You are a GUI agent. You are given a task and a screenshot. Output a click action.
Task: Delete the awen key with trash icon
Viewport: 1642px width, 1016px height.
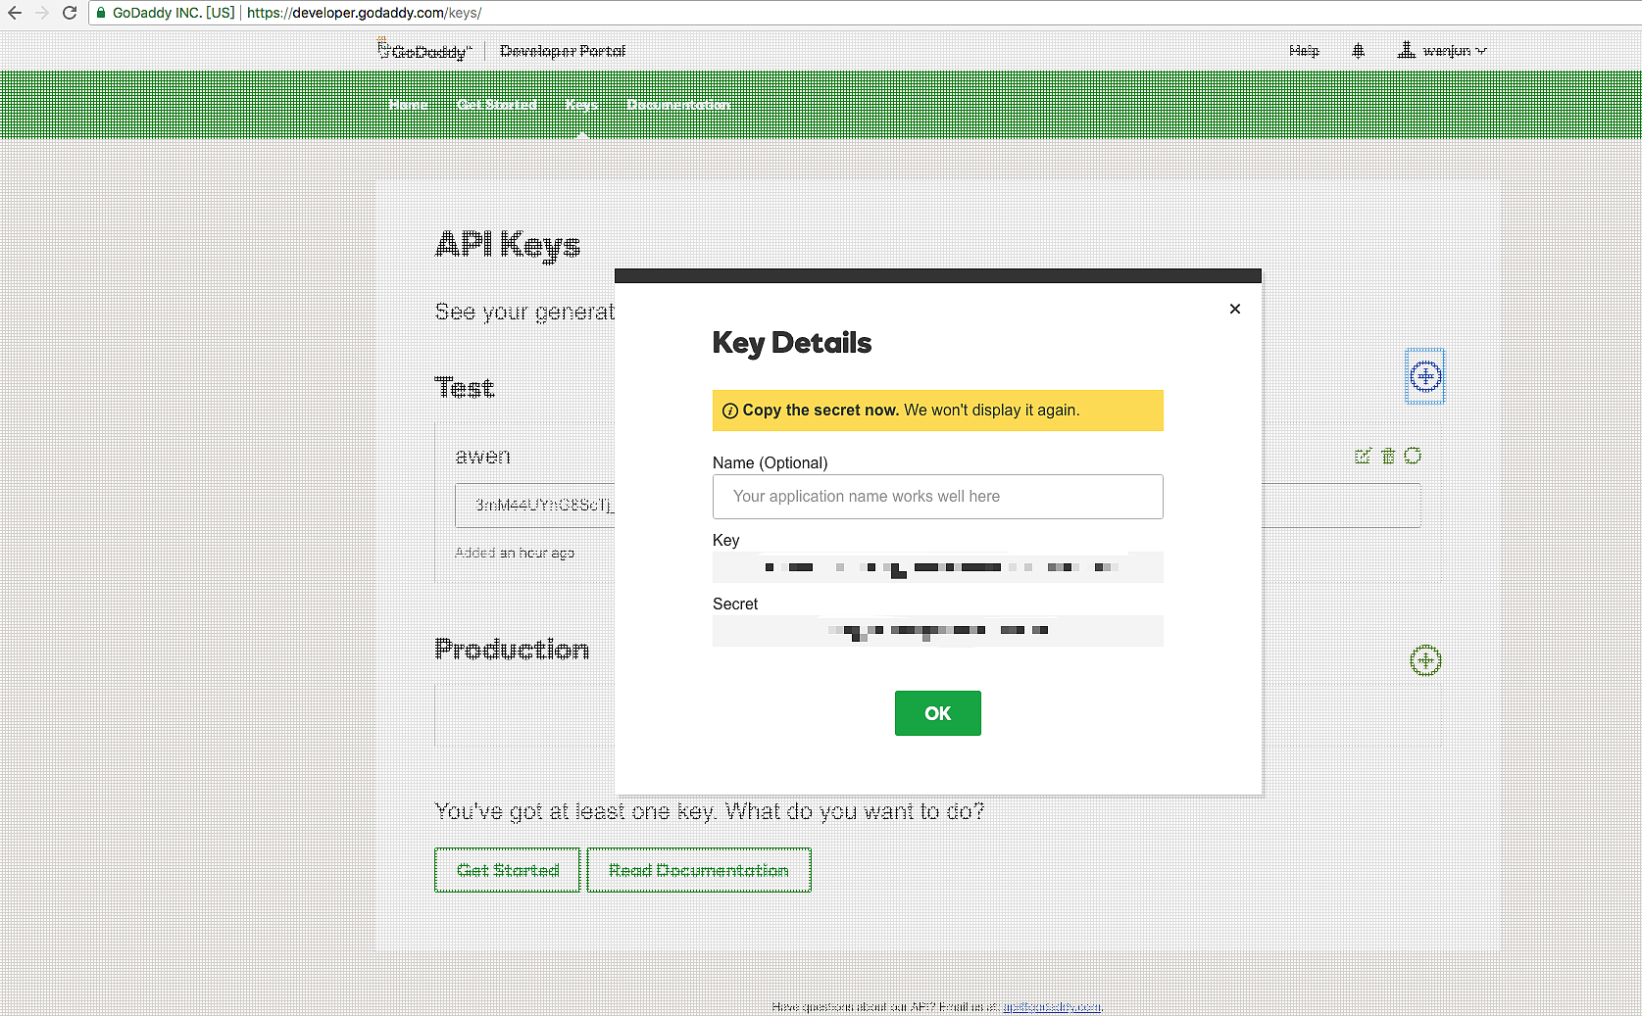pyautogui.click(x=1387, y=456)
